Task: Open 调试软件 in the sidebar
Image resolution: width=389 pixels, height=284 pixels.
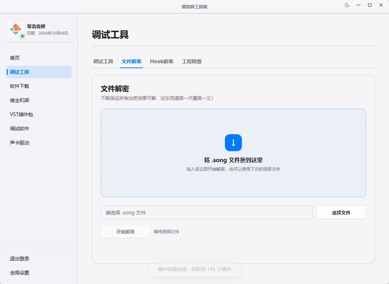Action: (x=39, y=128)
